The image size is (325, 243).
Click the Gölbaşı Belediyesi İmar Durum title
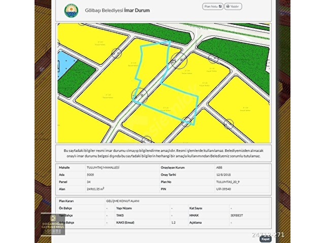coord(117,10)
